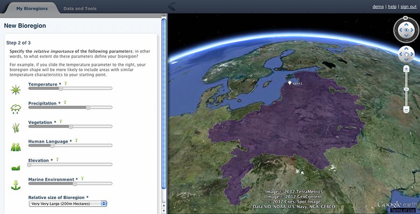Viewport: 420px width, 214px height.
Task: Open the demo link
Action: tap(378, 7)
